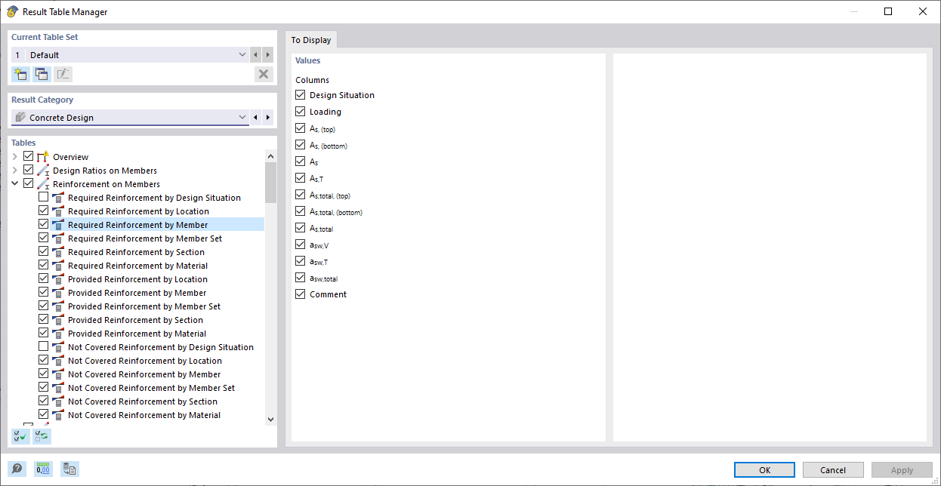The height and width of the screenshot is (486, 941).
Task: Enable Required Reinforcement by Design Situation table
Action: pyautogui.click(x=43, y=196)
